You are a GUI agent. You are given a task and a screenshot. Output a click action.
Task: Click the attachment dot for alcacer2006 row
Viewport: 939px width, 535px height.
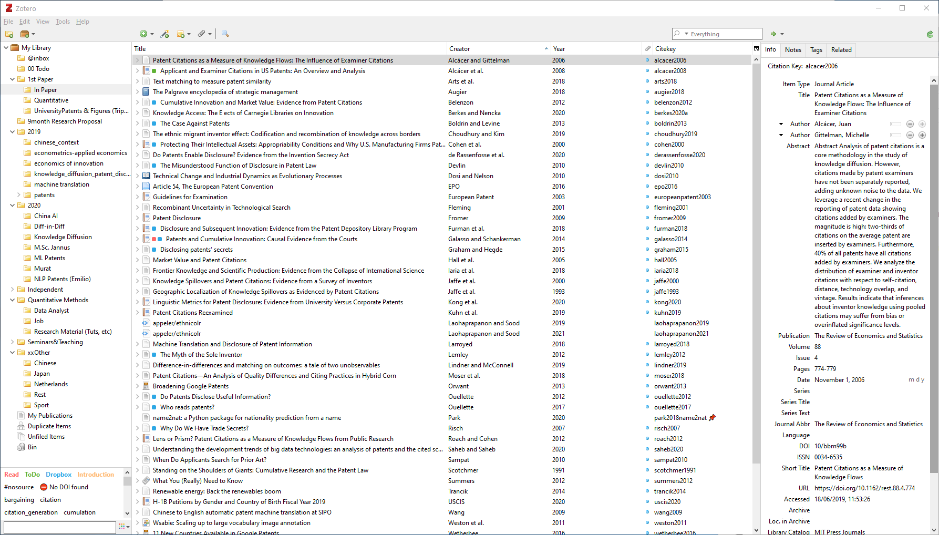coord(647,60)
